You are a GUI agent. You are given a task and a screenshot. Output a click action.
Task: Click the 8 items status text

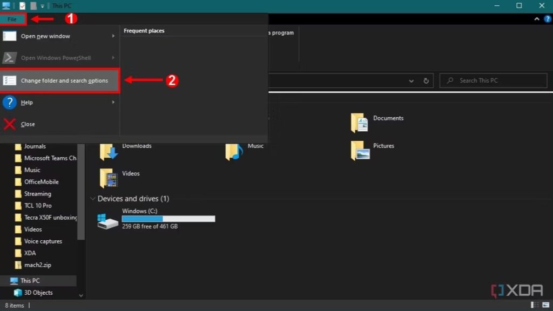click(x=15, y=306)
